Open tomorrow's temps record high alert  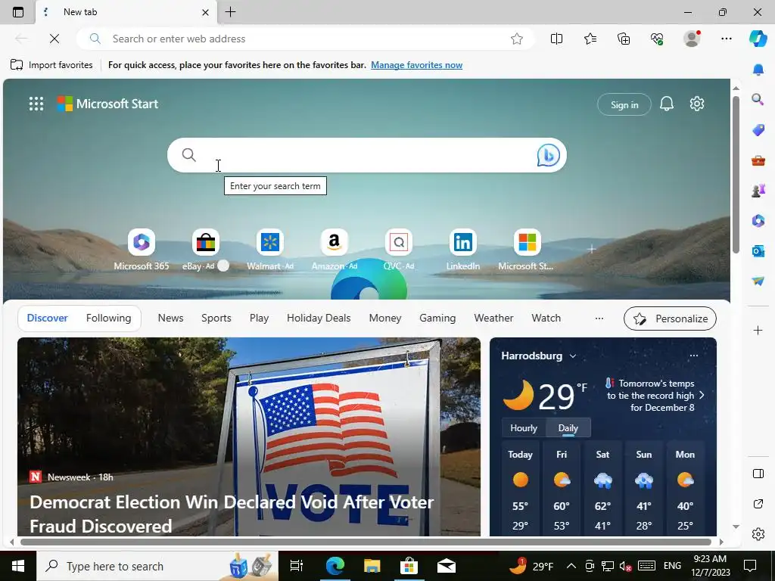coord(655,395)
